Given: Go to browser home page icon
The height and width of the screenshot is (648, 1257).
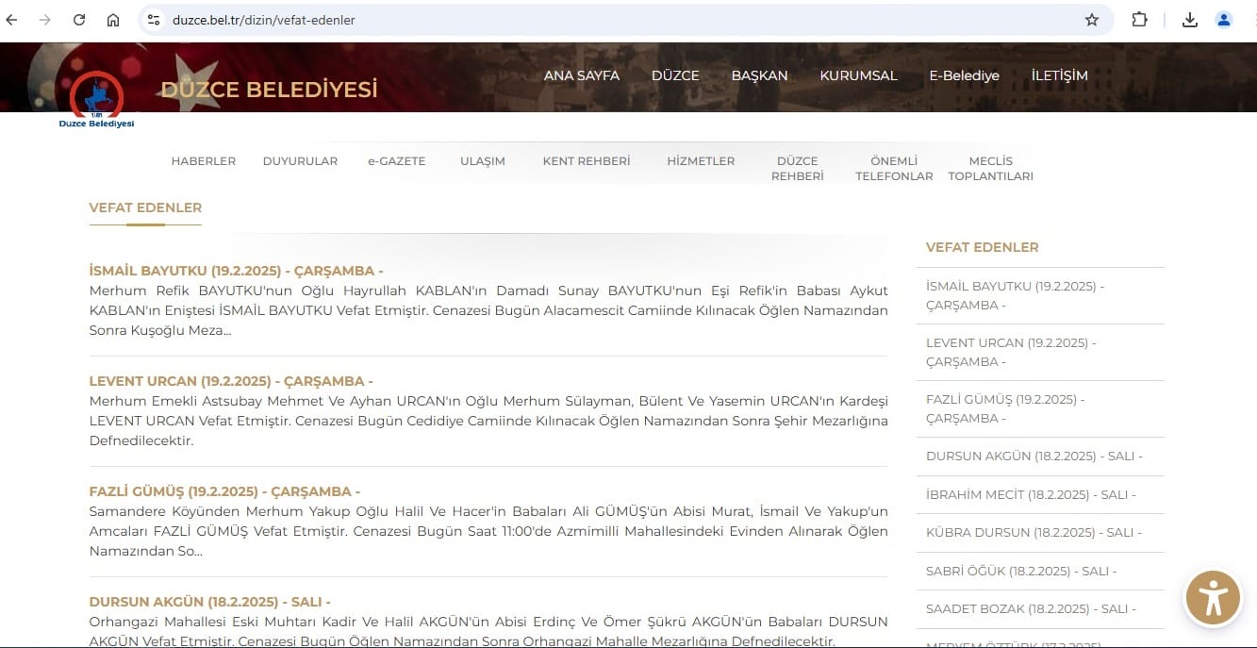Looking at the screenshot, I should [x=113, y=20].
